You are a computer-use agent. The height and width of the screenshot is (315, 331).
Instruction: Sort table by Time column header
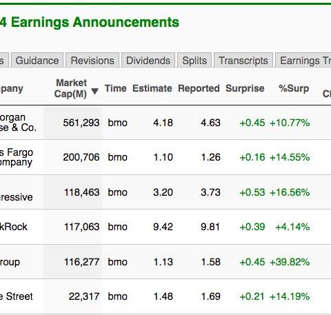(116, 88)
